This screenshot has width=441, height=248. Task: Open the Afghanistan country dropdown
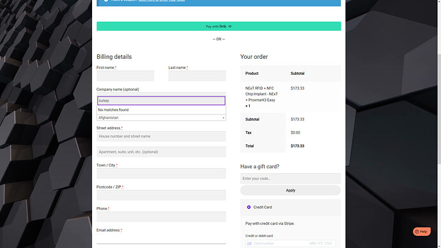coord(161,118)
